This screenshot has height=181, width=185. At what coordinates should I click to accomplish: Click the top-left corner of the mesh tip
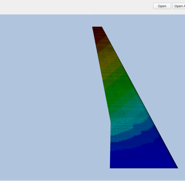tap(93, 27)
